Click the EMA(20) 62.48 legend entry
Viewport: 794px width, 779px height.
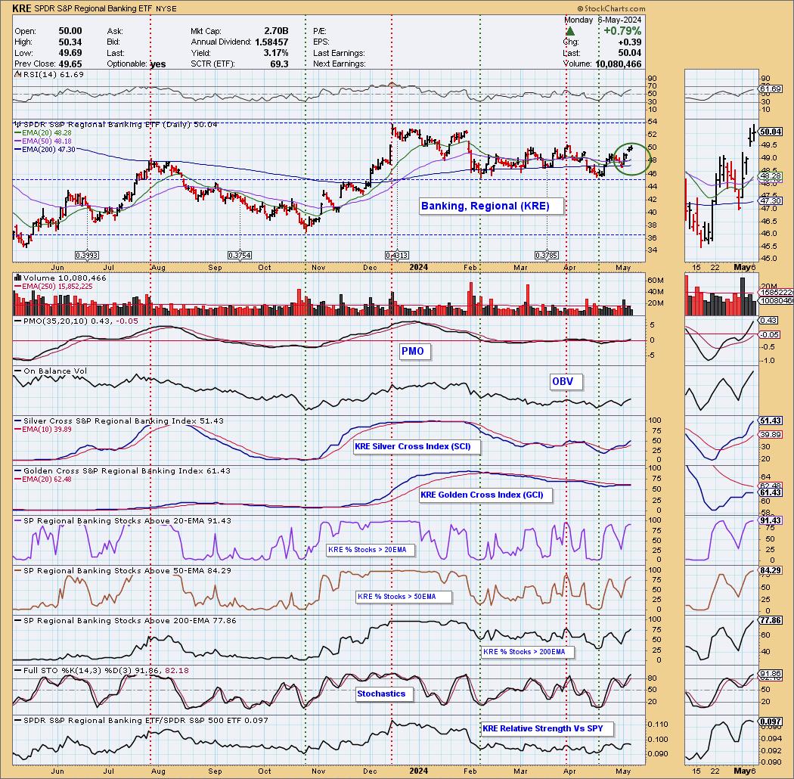42,480
